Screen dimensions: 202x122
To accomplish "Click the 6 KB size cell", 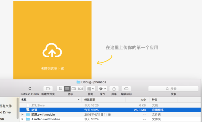I will pyautogui.click(x=142, y=105).
